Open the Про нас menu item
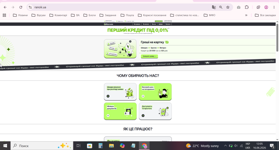 pos(154,24)
